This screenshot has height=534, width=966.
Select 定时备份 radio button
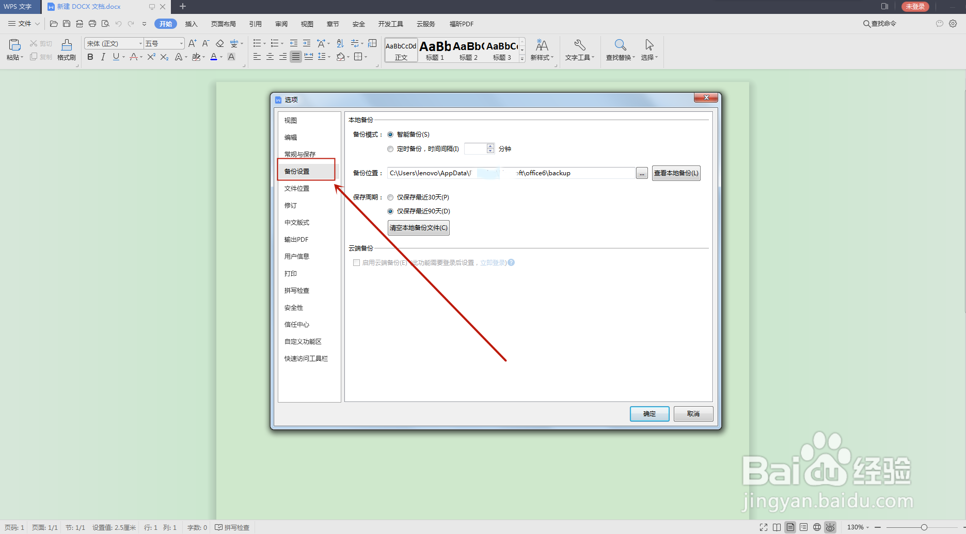[x=390, y=149]
